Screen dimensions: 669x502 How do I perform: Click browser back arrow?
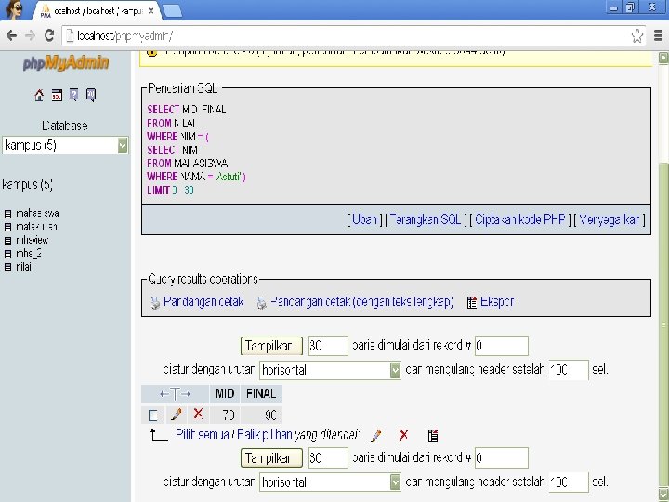pos(11,35)
